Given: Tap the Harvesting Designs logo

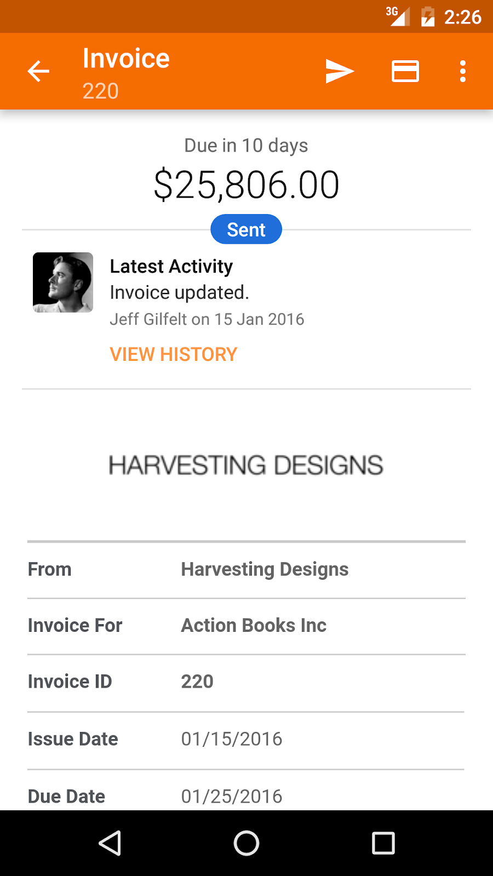Looking at the screenshot, I should point(246,465).
